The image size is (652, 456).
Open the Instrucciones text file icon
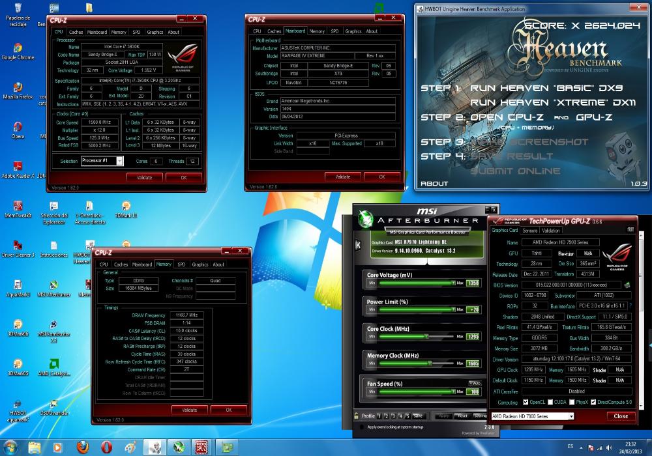coord(54,249)
